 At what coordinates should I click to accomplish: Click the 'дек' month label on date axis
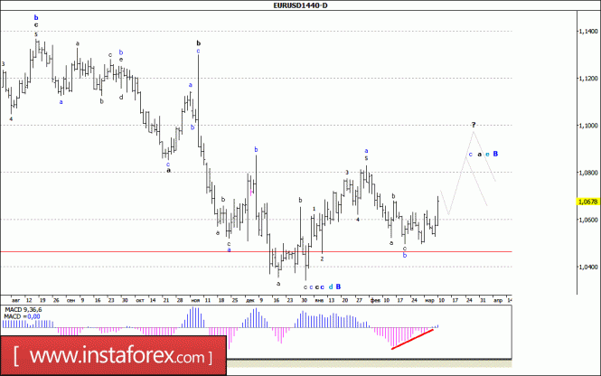click(x=250, y=300)
